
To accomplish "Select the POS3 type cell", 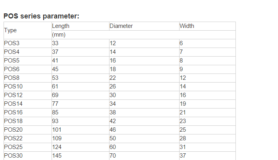I will click(28, 43).
